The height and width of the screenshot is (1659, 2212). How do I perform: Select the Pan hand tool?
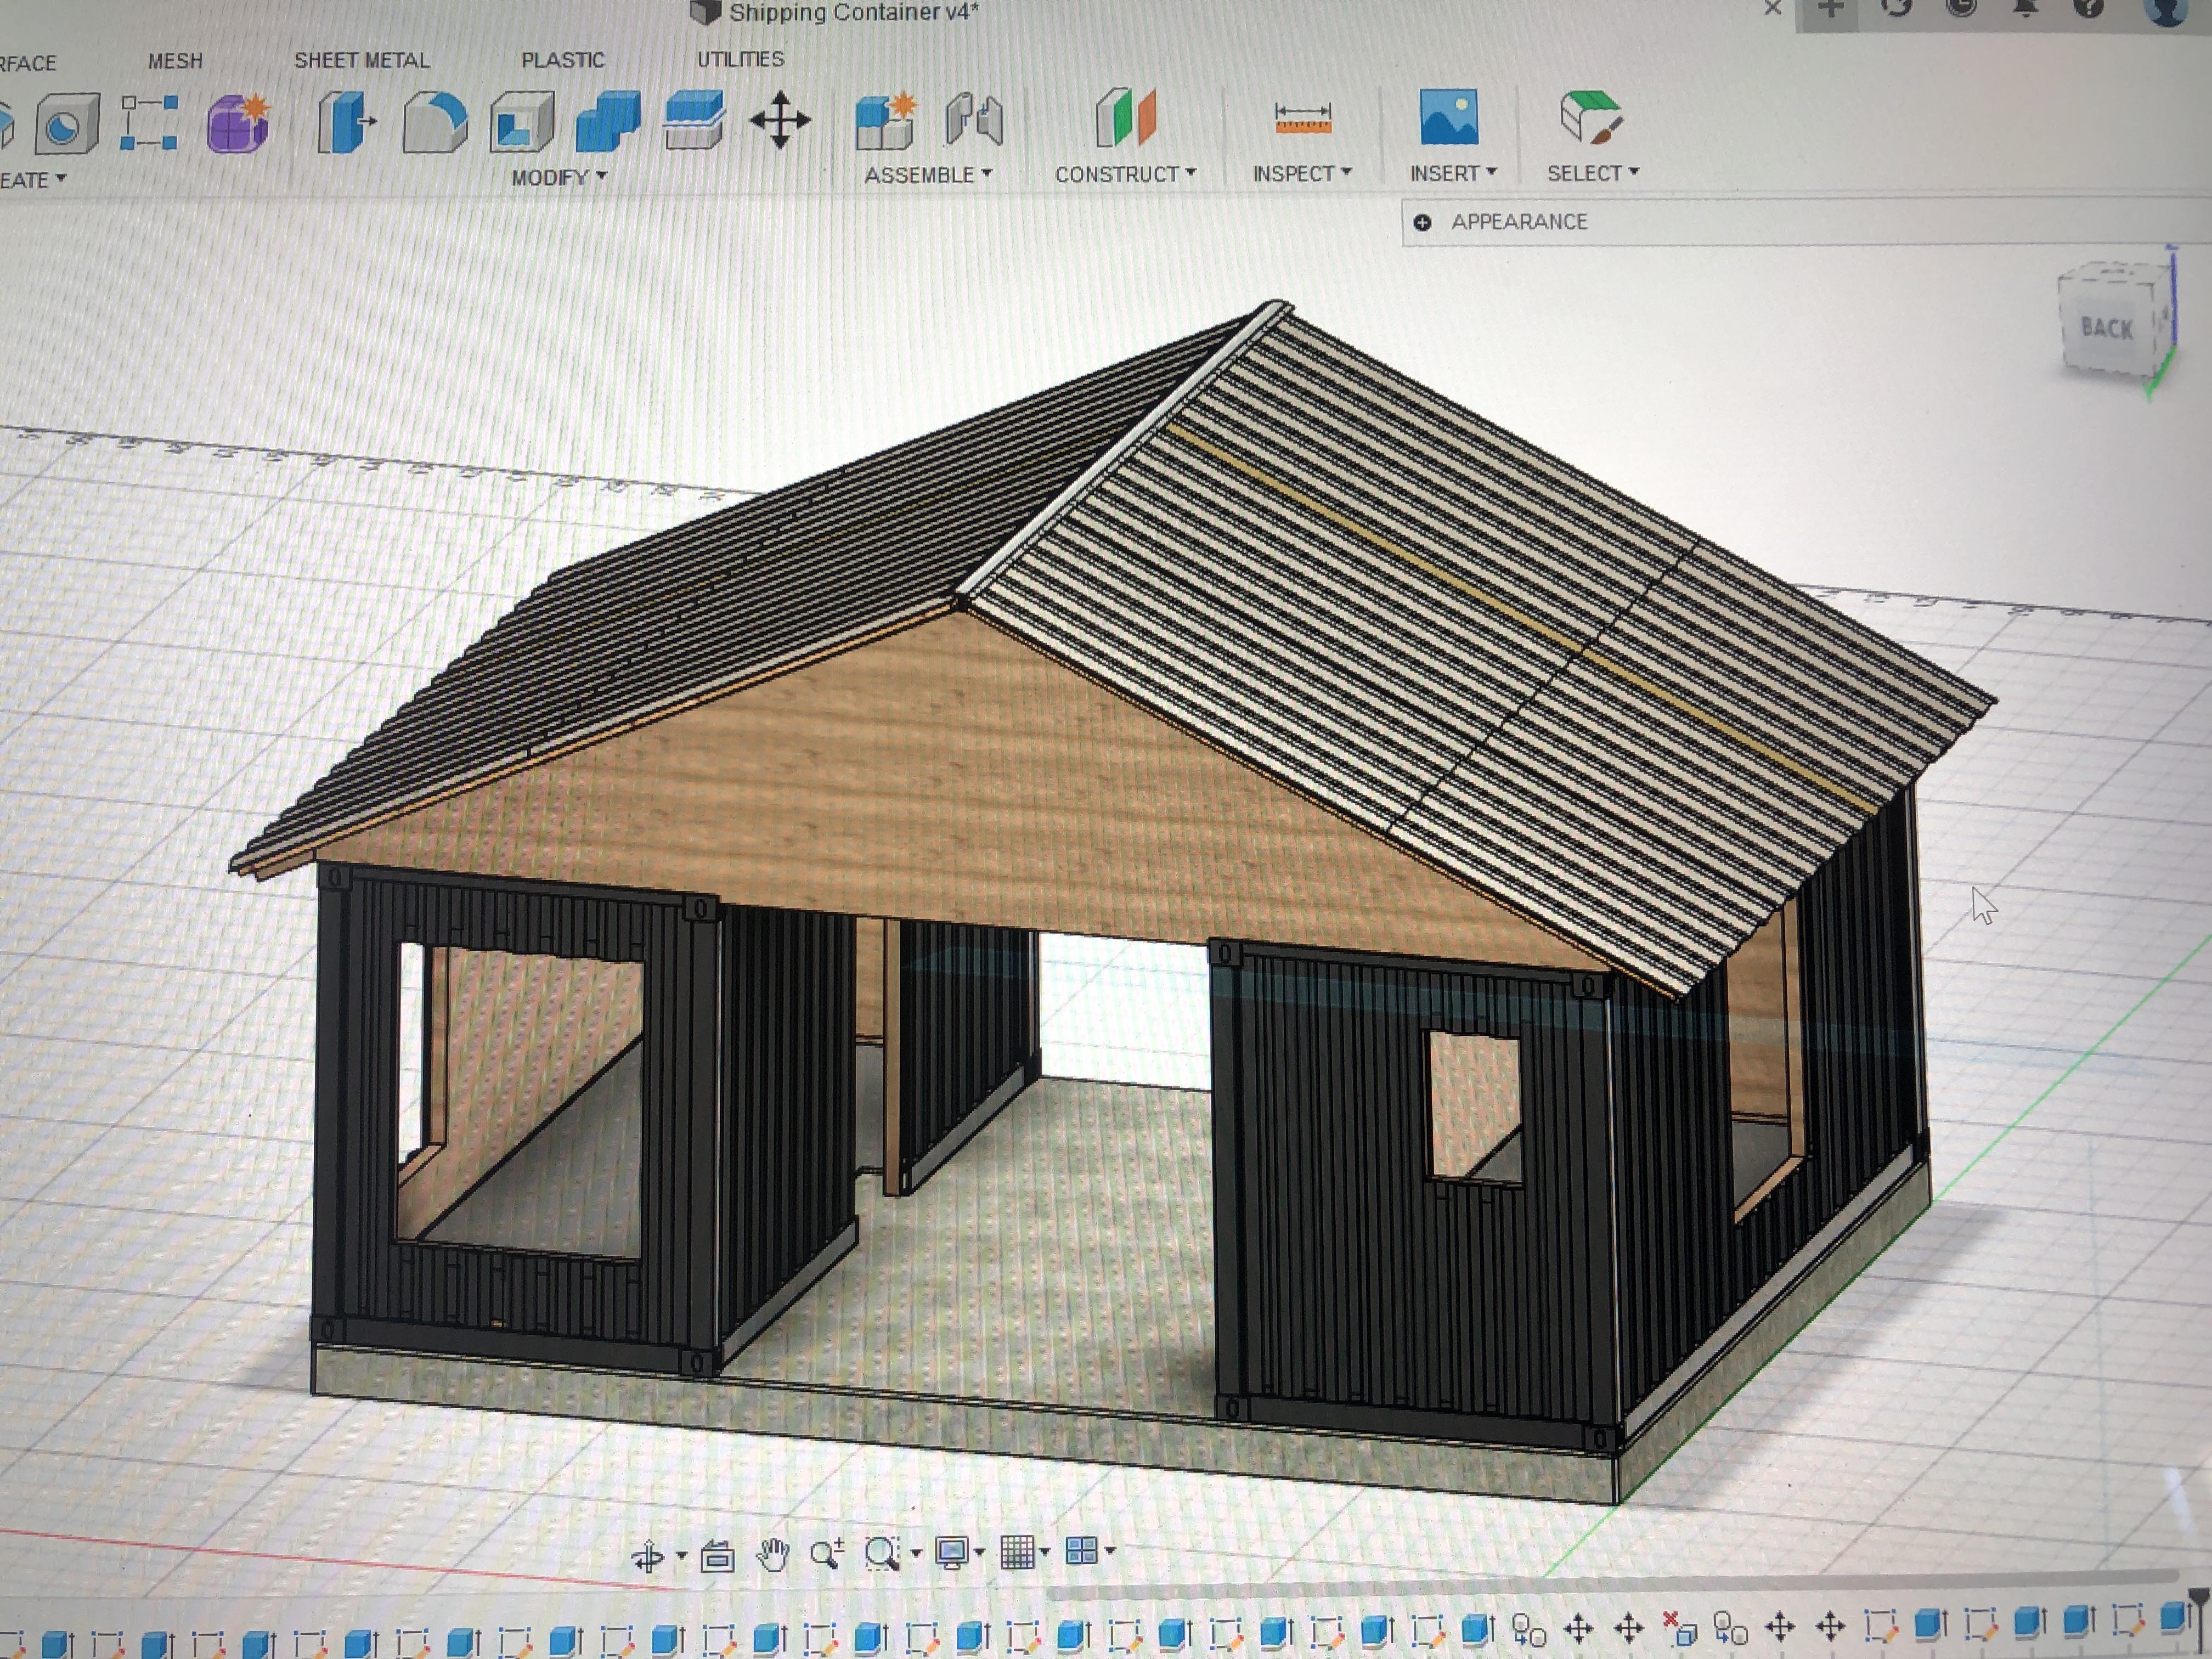[x=772, y=1554]
